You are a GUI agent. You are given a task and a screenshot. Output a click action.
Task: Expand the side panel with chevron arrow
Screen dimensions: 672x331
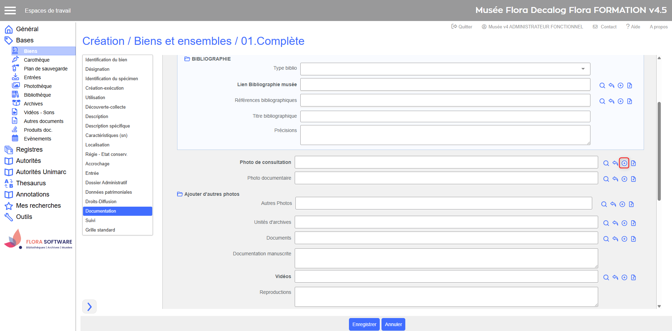(89, 306)
